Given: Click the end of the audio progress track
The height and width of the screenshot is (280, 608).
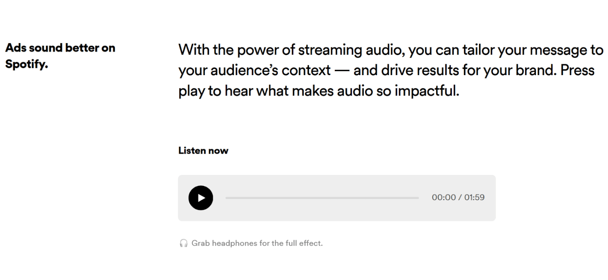Looking at the screenshot, I should (x=416, y=198).
